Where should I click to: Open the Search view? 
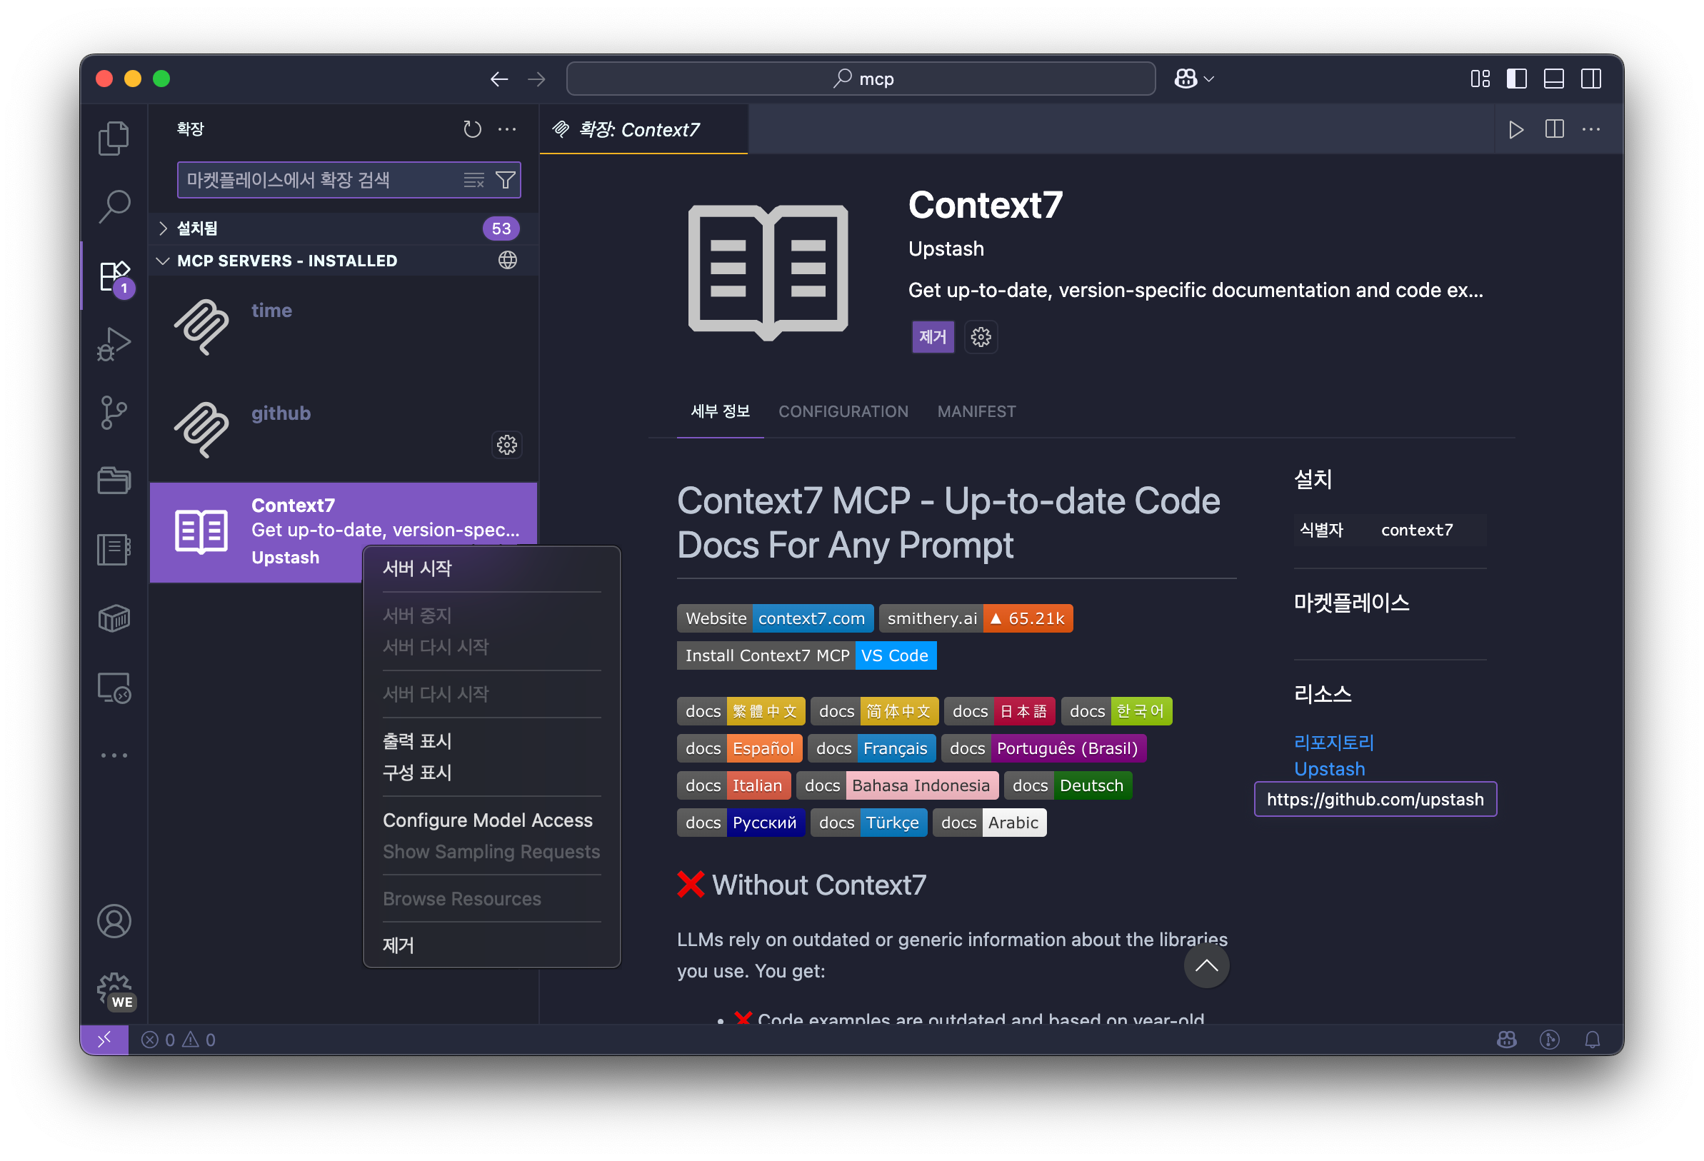tap(114, 206)
